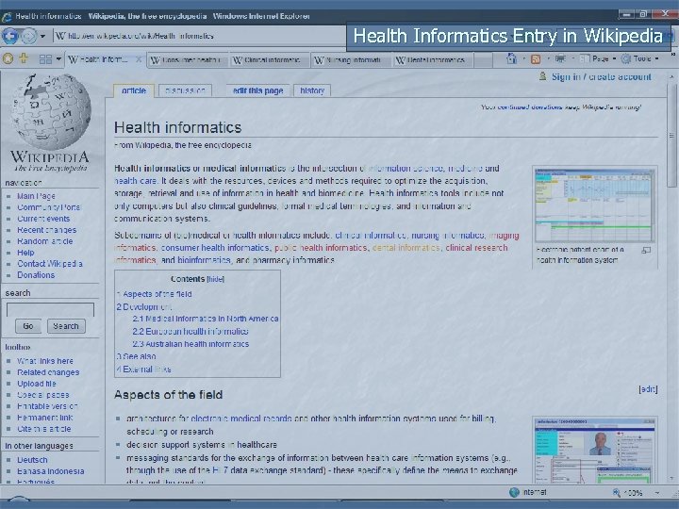Jump to External links contents entry
679x509 pixels.
click(143, 369)
